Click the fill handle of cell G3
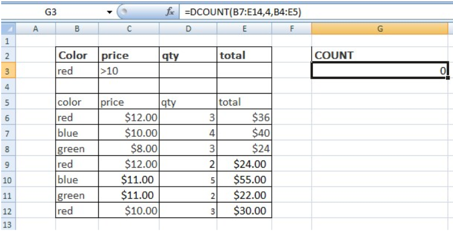453x231 pixels. pos(448,78)
